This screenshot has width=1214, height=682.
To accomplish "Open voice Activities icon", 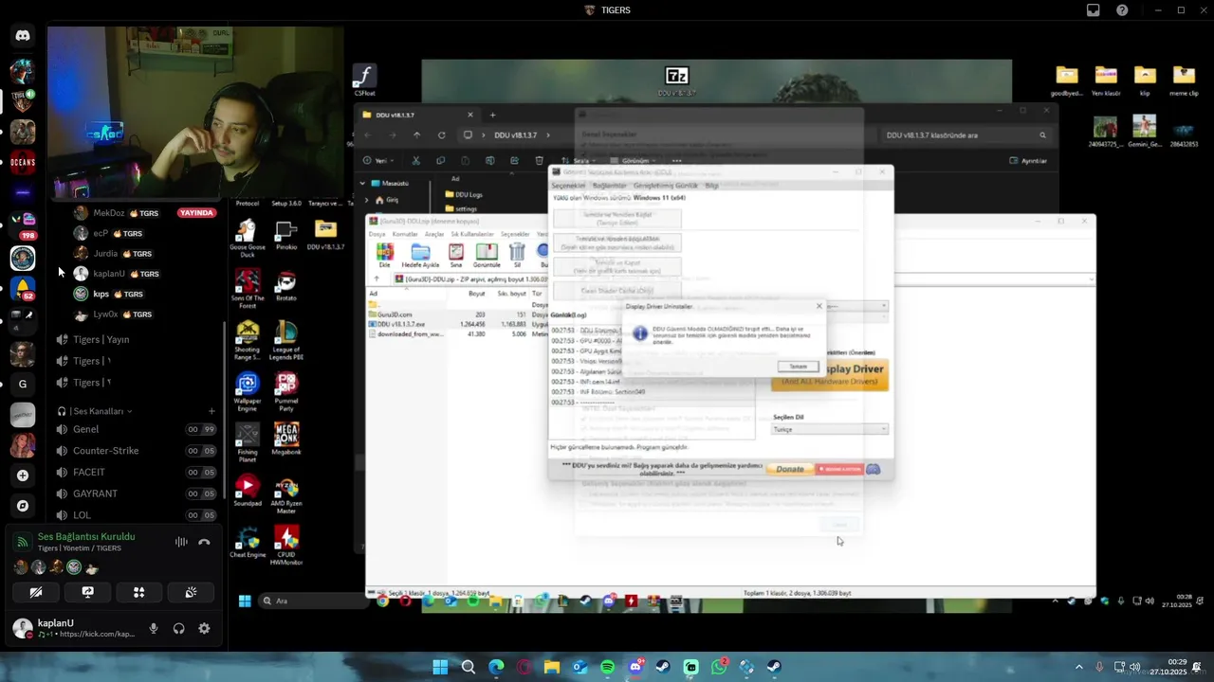I will (138, 592).
